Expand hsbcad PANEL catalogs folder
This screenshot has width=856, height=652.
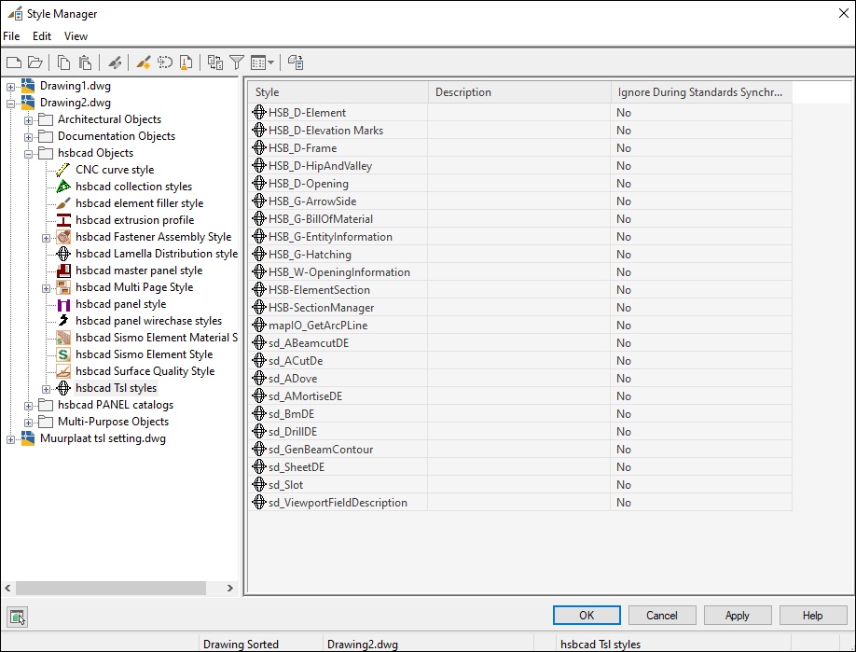tap(28, 407)
